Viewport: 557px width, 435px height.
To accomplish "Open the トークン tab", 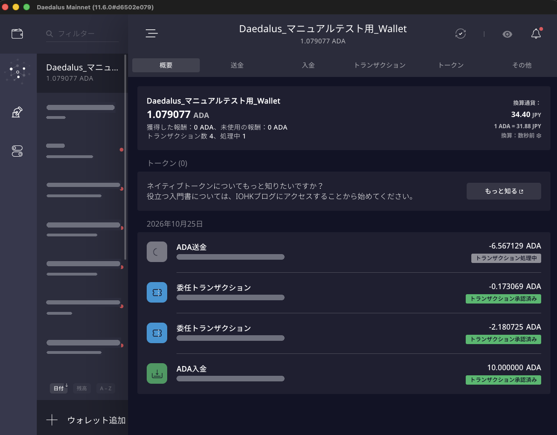I will (x=450, y=65).
